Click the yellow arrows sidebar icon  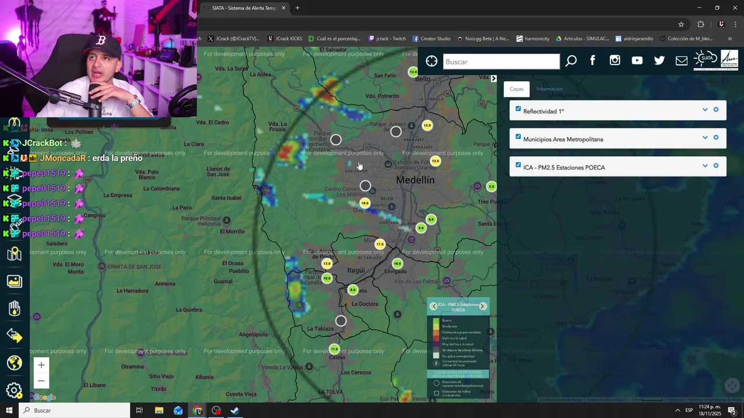click(x=15, y=336)
